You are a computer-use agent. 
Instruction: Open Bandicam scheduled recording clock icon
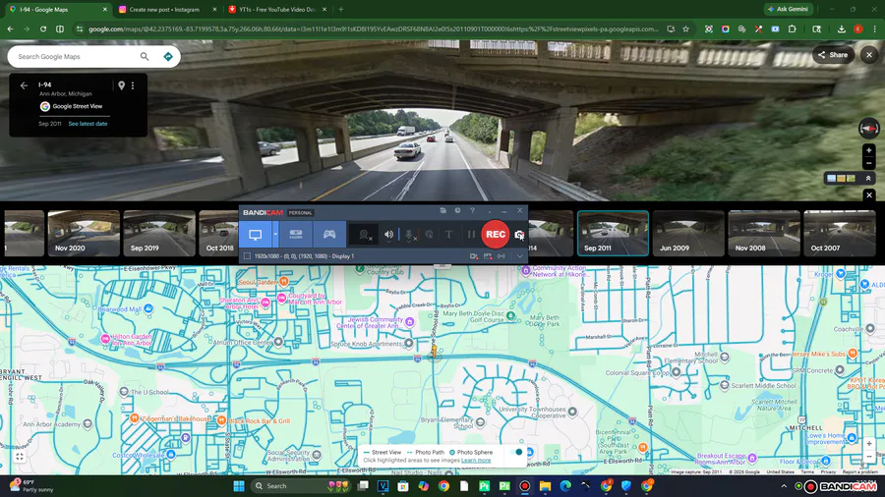[457, 211]
